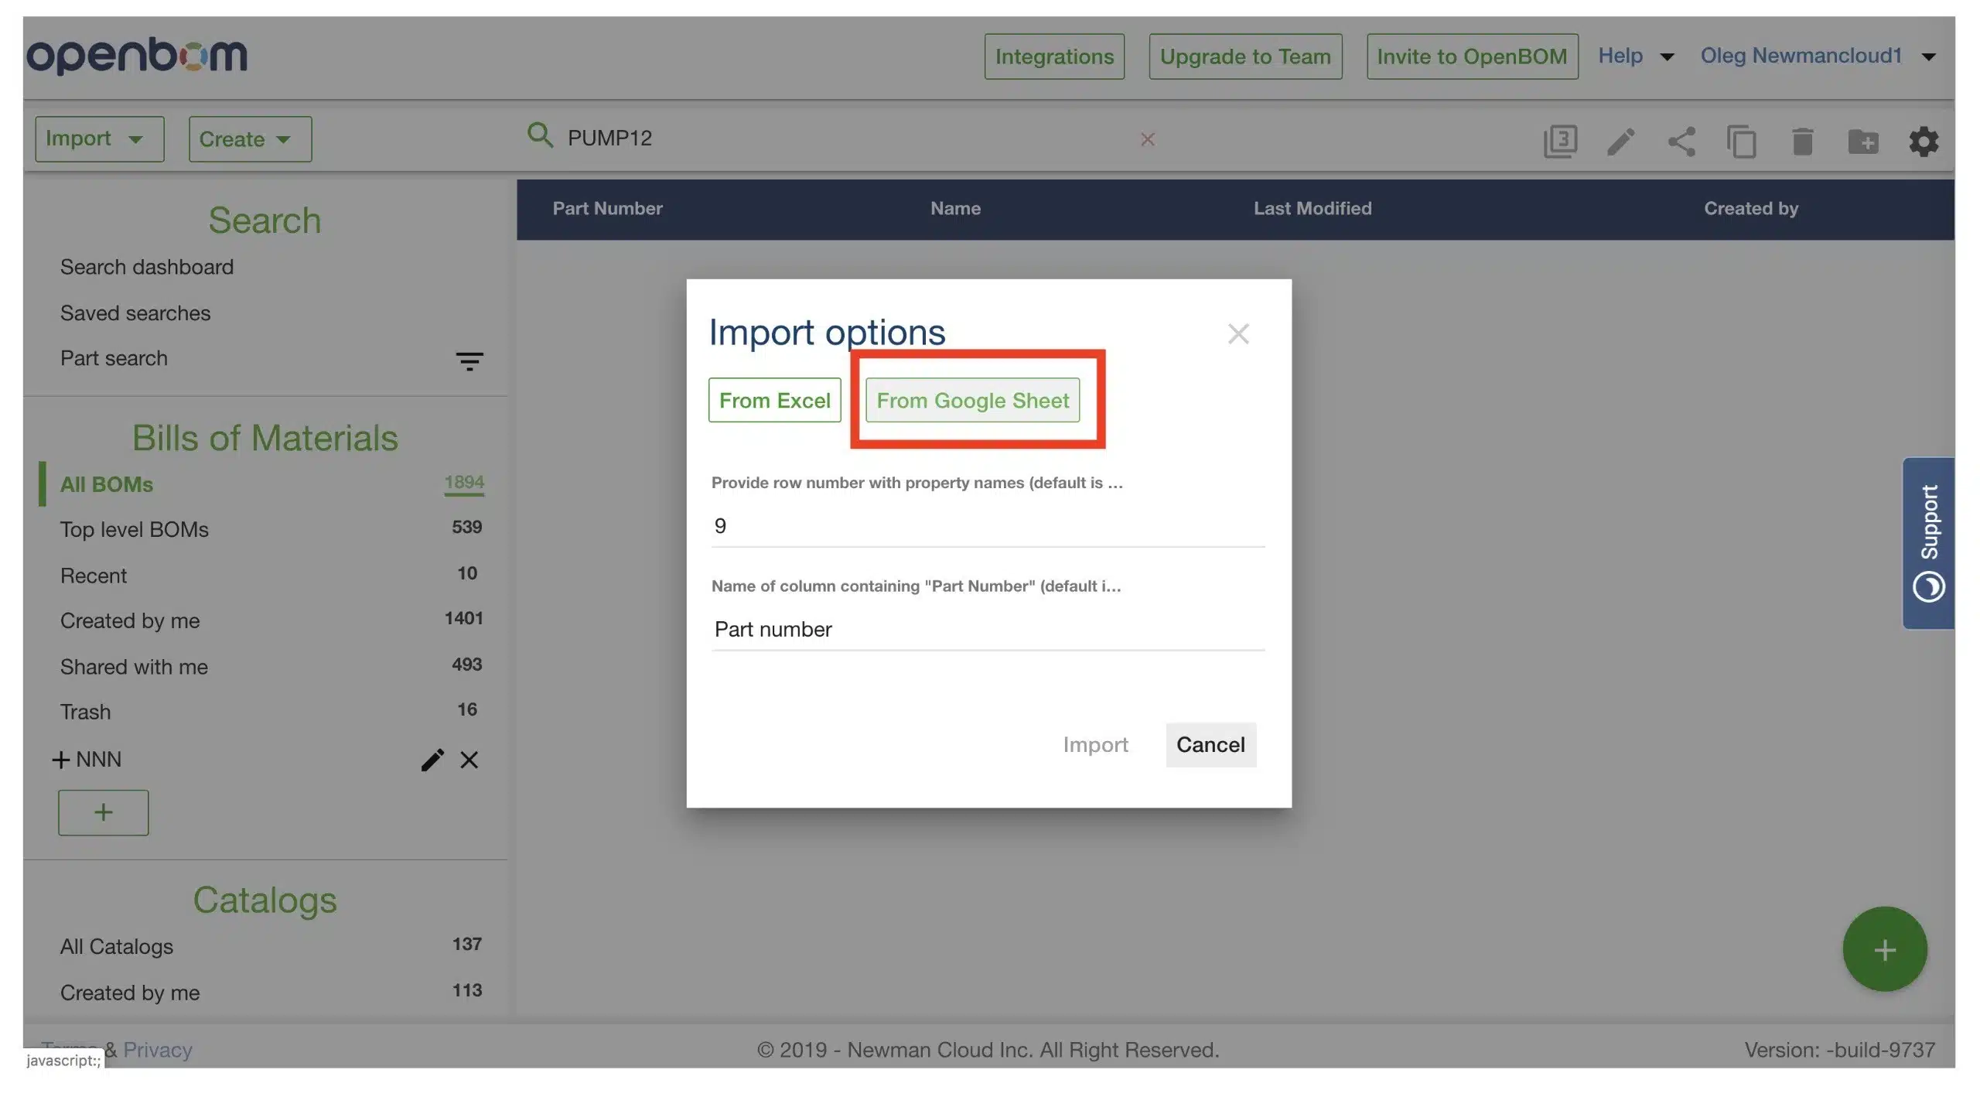
Task: Edit the NNN folder with pencil icon
Action: pyautogui.click(x=432, y=760)
